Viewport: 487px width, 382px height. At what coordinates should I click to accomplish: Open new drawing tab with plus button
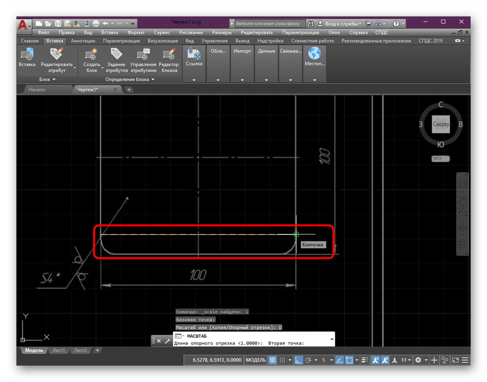129,89
